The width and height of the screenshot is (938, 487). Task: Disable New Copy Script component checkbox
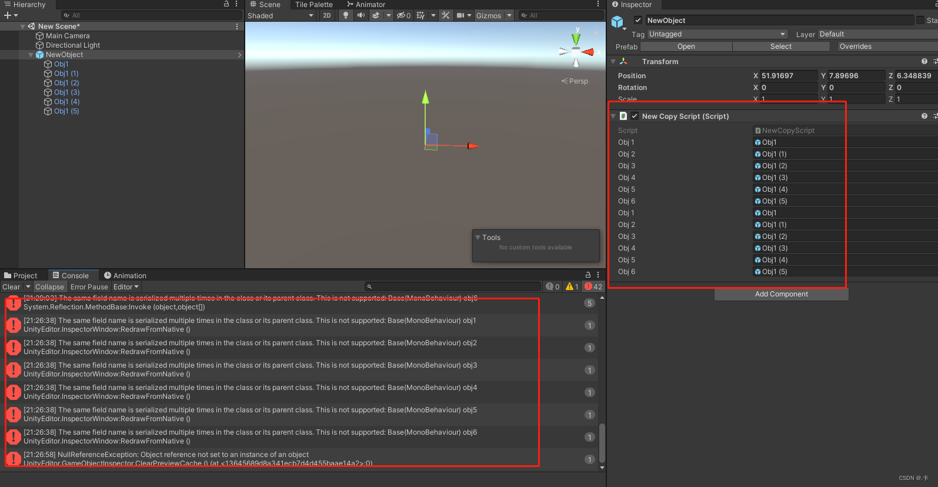point(635,116)
